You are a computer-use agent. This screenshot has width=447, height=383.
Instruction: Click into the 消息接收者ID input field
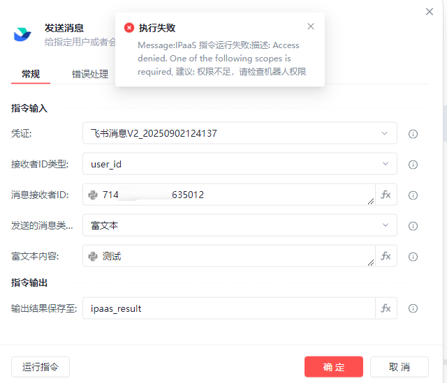(x=228, y=195)
